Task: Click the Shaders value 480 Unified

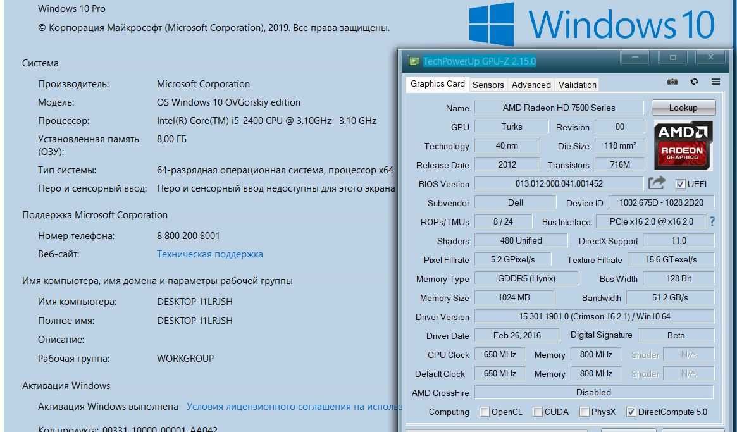Action: (521, 240)
